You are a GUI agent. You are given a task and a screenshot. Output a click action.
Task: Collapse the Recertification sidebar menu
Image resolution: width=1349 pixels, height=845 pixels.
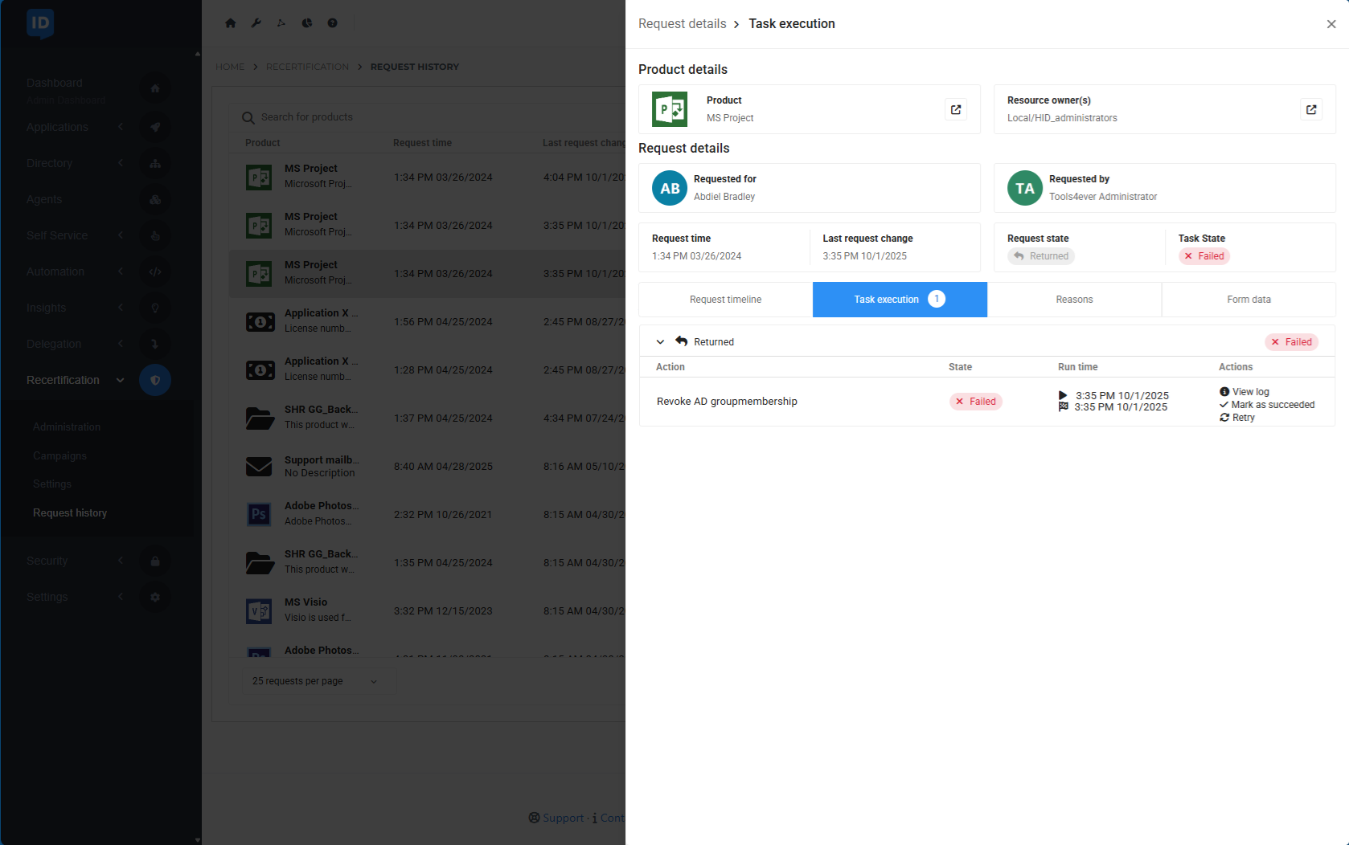coord(120,380)
